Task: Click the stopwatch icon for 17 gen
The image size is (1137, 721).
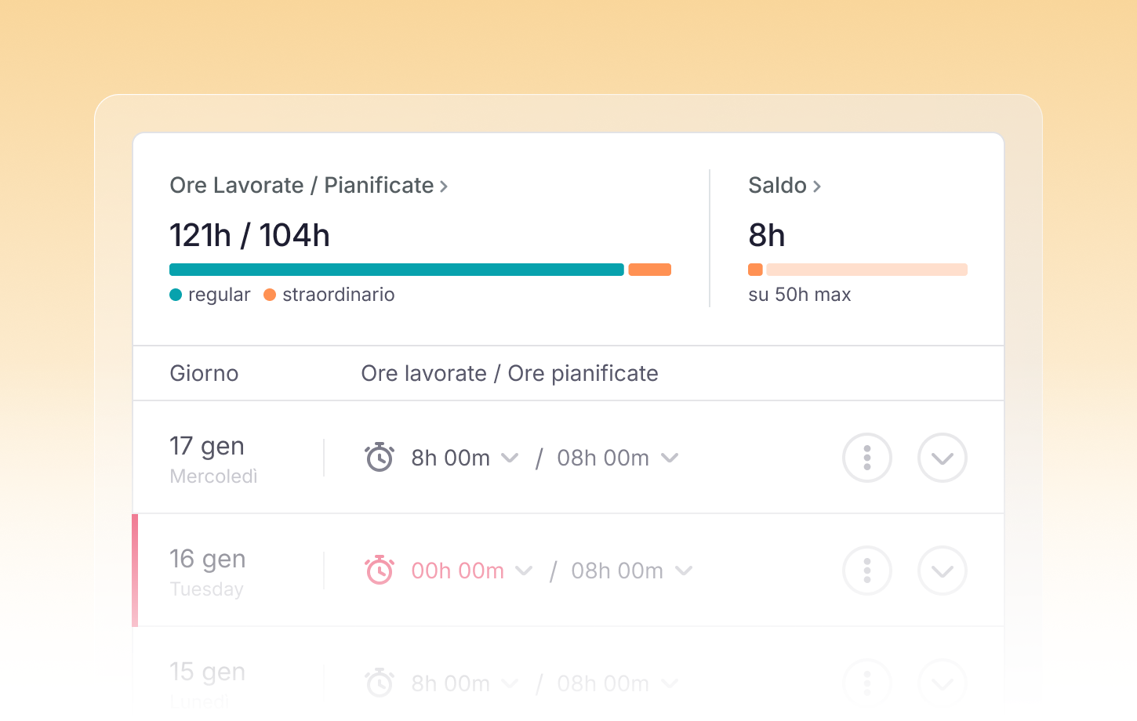Action: [x=380, y=457]
